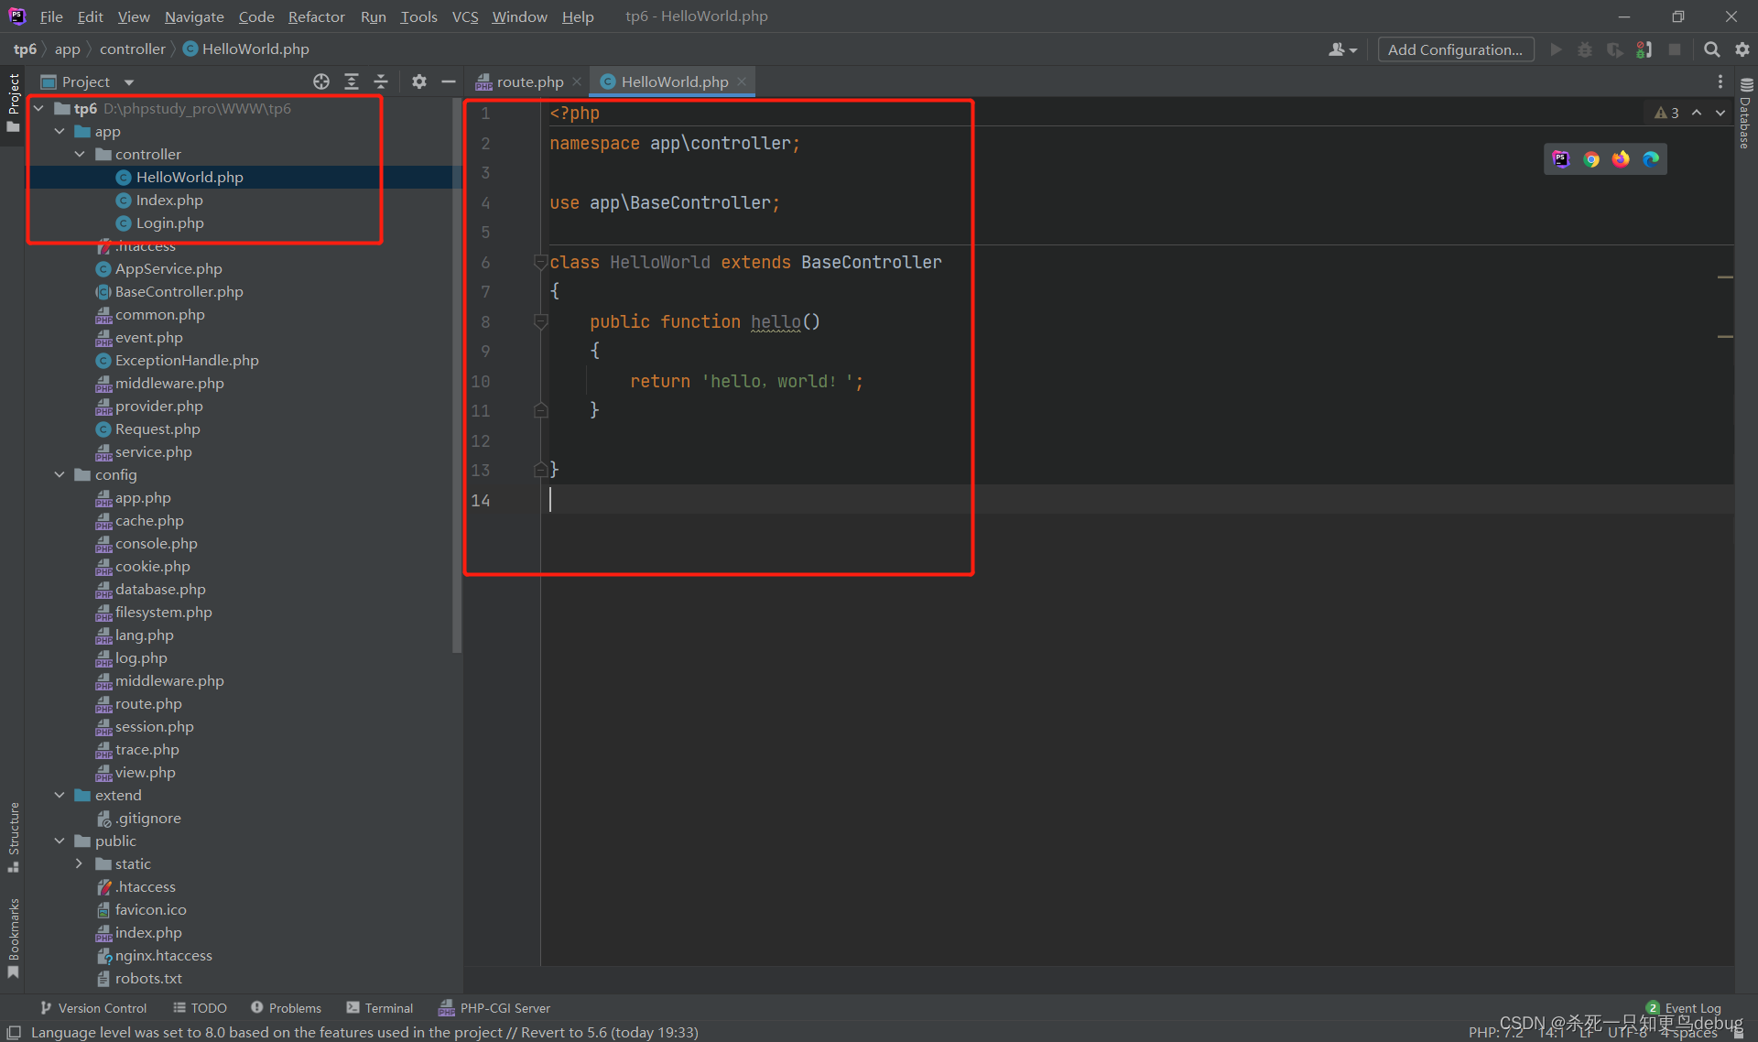Click Run with Coverage icon
Screen dimensions: 1758x1042
(1614, 49)
